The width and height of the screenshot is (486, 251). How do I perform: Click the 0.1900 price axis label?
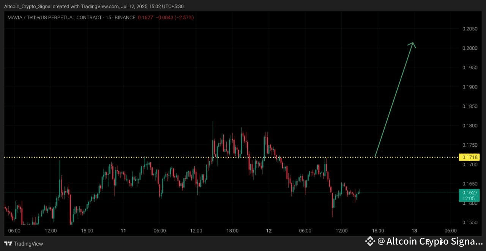pyautogui.click(x=470, y=87)
